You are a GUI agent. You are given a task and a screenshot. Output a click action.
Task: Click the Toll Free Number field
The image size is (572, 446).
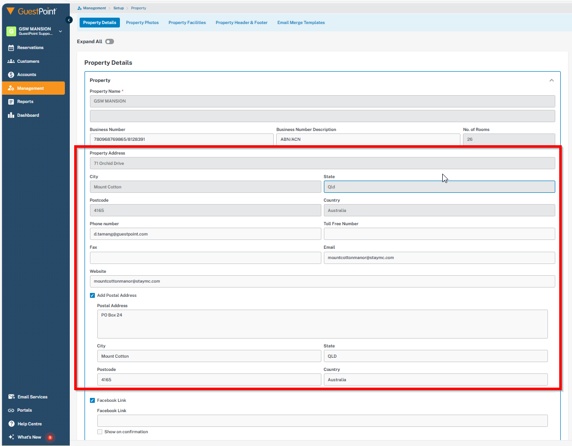coord(439,234)
